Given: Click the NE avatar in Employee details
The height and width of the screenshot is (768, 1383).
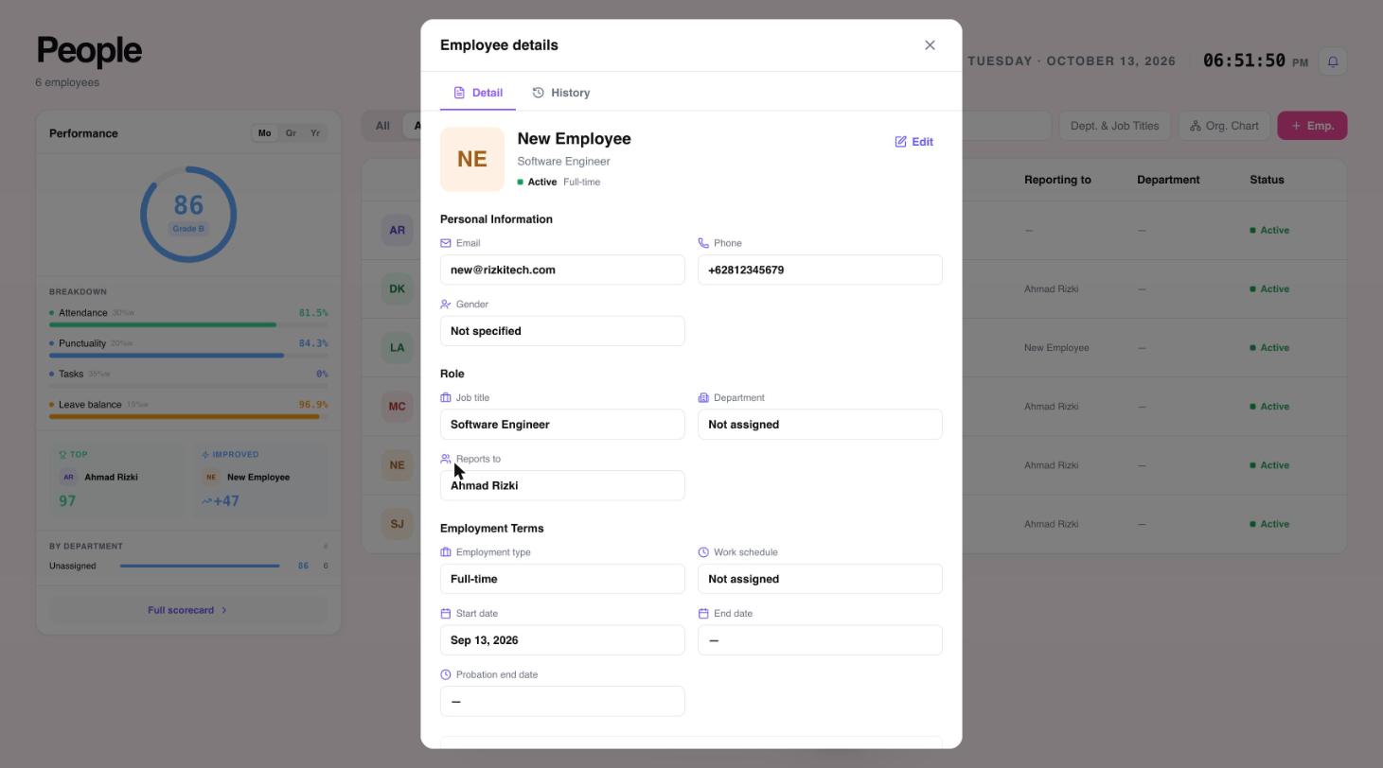Looking at the screenshot, I should (472, 159).
